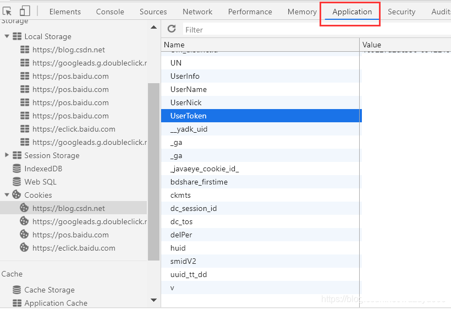Open the Console tab
Screen dimensions: 451x309
click(x=110, y=12)
